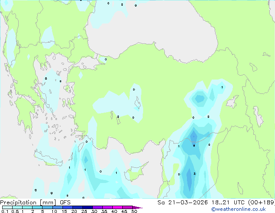Click the '40' legend scale label
275x213 pixels.
pos(114,211)
